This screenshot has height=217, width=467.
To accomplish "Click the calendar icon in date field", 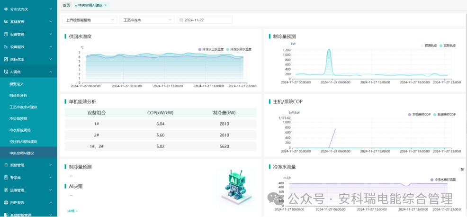I will click(x=181, y=20).
